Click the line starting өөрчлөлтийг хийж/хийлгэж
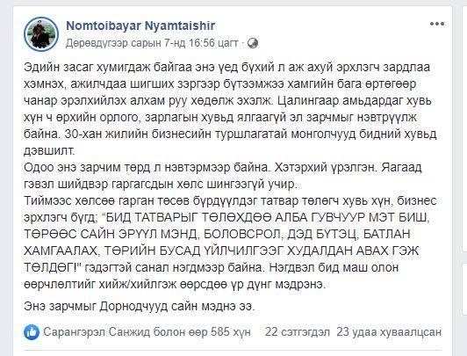 (x=176, y=285)
